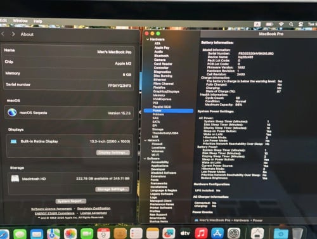Viewport: 317px width, 239px height.
Task: Open Calendar app in the Dock
Action: coord(103,234)
